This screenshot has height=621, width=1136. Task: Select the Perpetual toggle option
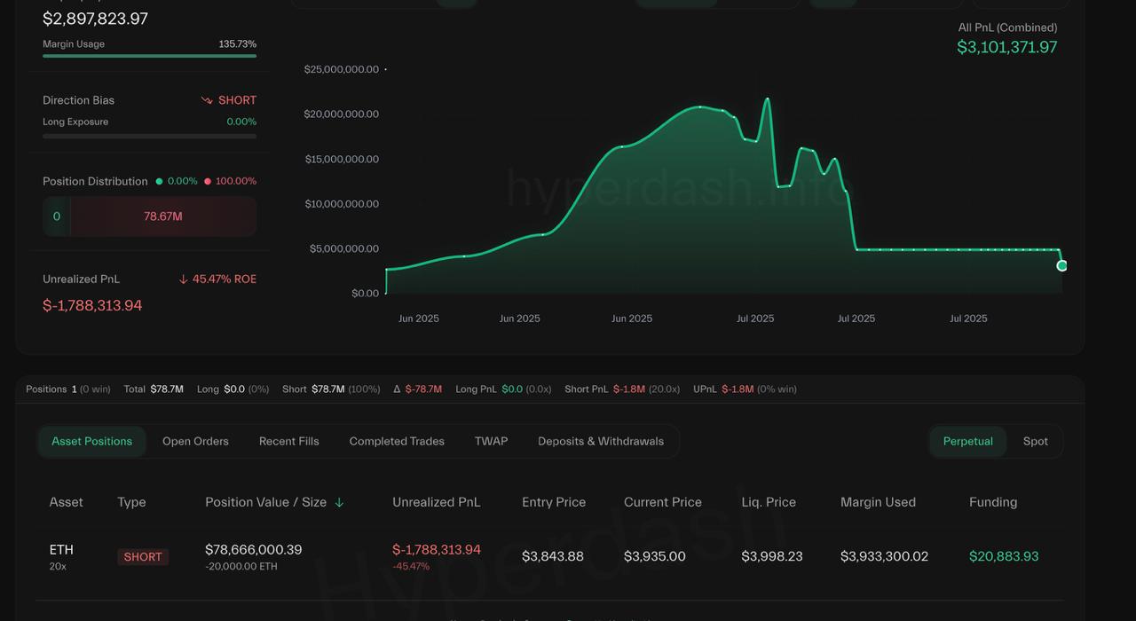point(967,441)
